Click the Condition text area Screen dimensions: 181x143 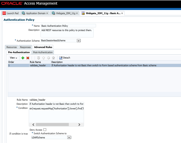click(x=56, y=115)
